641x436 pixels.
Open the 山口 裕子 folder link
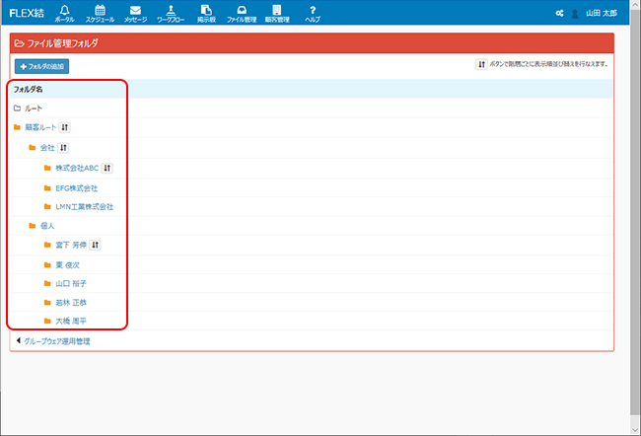[x=71, y=283]
